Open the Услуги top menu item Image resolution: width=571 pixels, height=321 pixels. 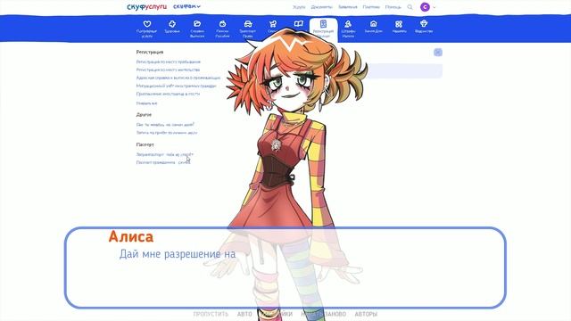click(299, 7)
